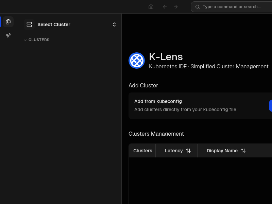Navigate forward with right arrow
The width and height of the screenshot is (272, 204).
[x=176, y=7]
